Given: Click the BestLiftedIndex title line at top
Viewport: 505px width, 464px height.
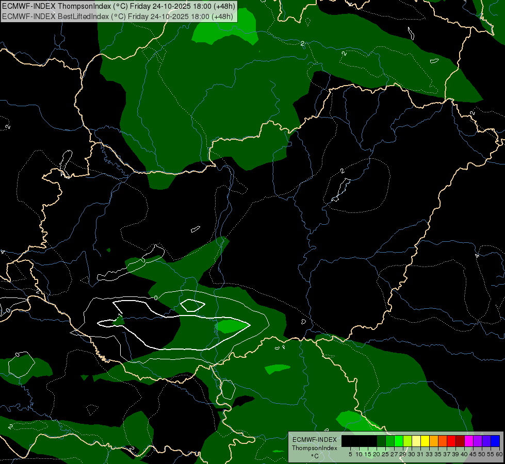Looking at the screenshot, I should click(118, 16).
